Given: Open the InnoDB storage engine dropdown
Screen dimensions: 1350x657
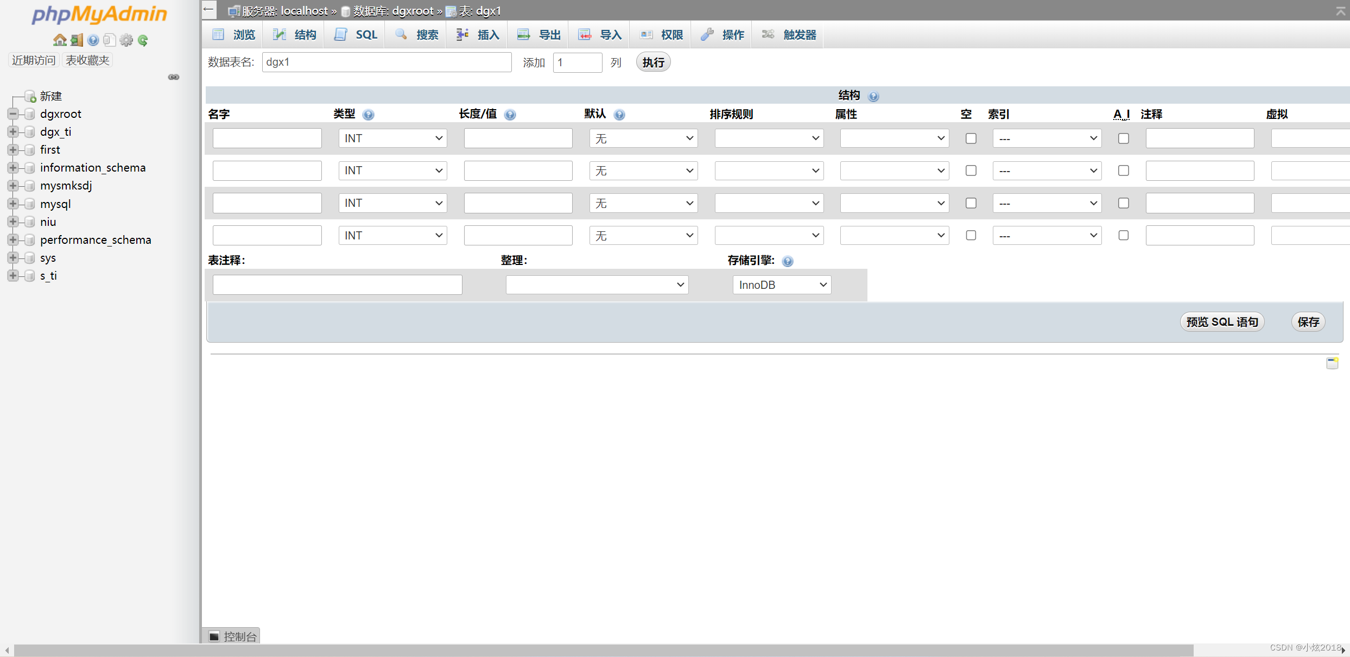Looking at the screenshot, I should [x=782, y=285].
